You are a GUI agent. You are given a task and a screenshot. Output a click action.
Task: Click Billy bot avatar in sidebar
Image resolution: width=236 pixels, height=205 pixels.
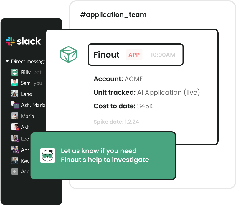(15, 72)
